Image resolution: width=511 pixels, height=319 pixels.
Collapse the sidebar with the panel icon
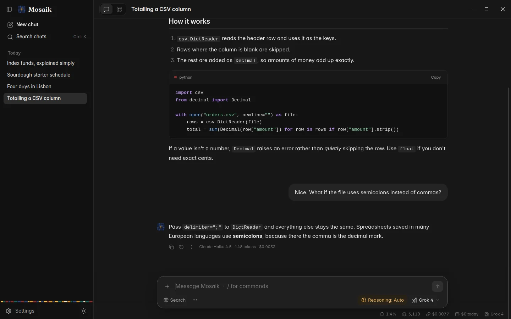pos(10,9)
